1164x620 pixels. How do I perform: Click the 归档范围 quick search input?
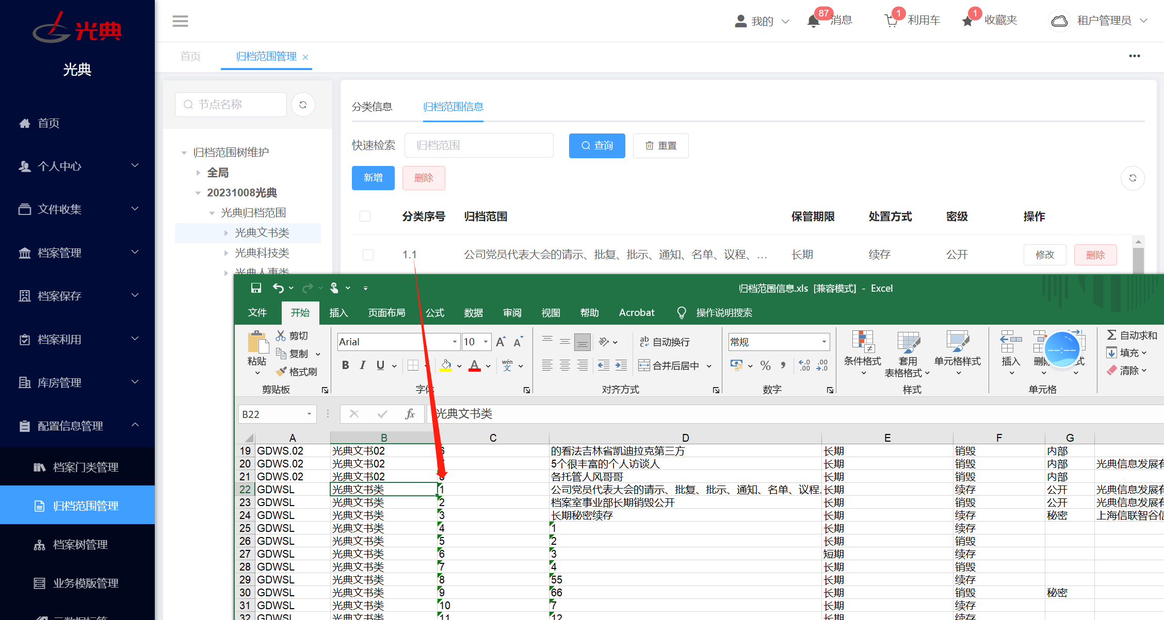point(479,145)
